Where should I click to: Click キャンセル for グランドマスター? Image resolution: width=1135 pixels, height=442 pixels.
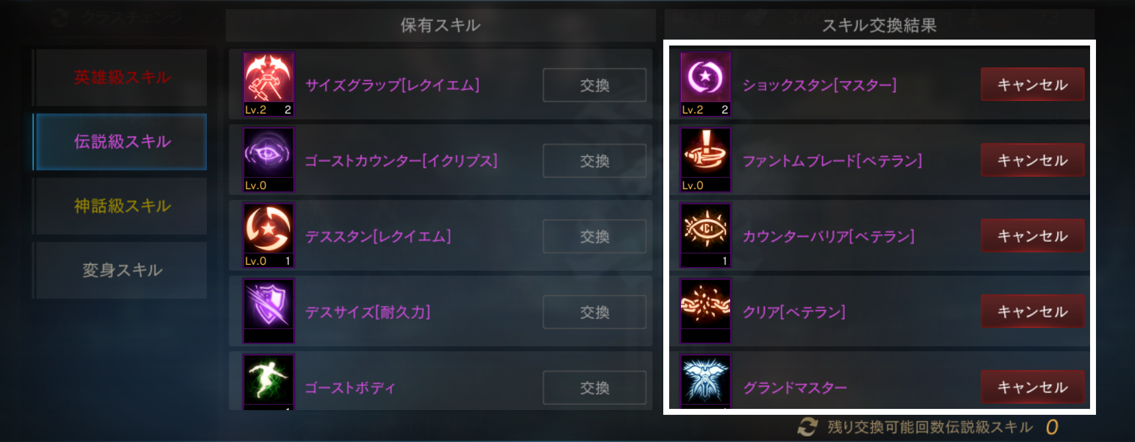pos(1033,387)
